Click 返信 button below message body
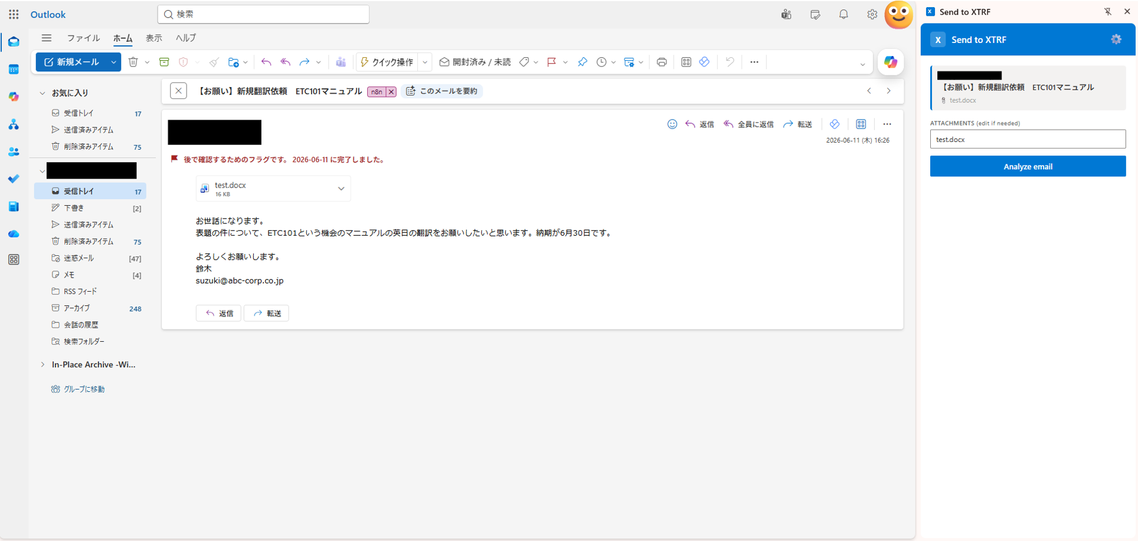This screenshot has width=1138, height=541. coord(218,313)
